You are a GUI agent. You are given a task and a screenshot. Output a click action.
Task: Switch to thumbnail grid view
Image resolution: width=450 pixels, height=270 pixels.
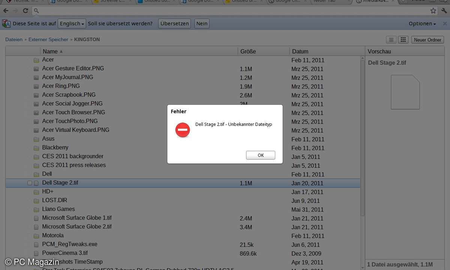coord(403,40)
